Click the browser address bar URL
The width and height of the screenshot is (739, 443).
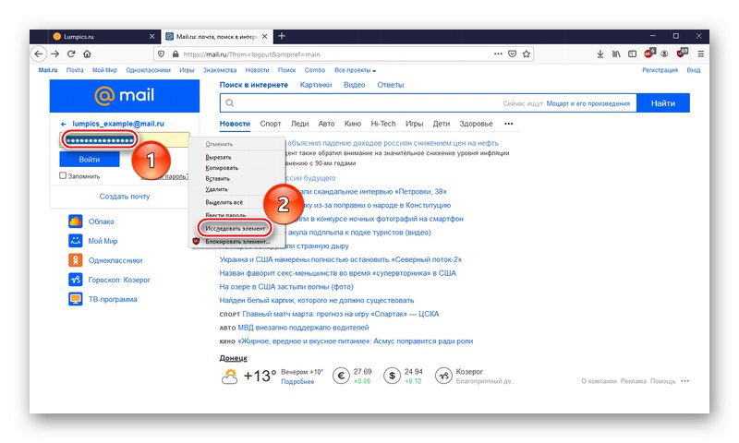coord(251,54)
